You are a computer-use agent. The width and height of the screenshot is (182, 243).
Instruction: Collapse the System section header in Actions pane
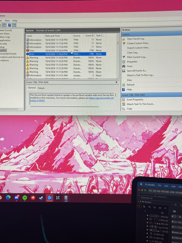152,34
